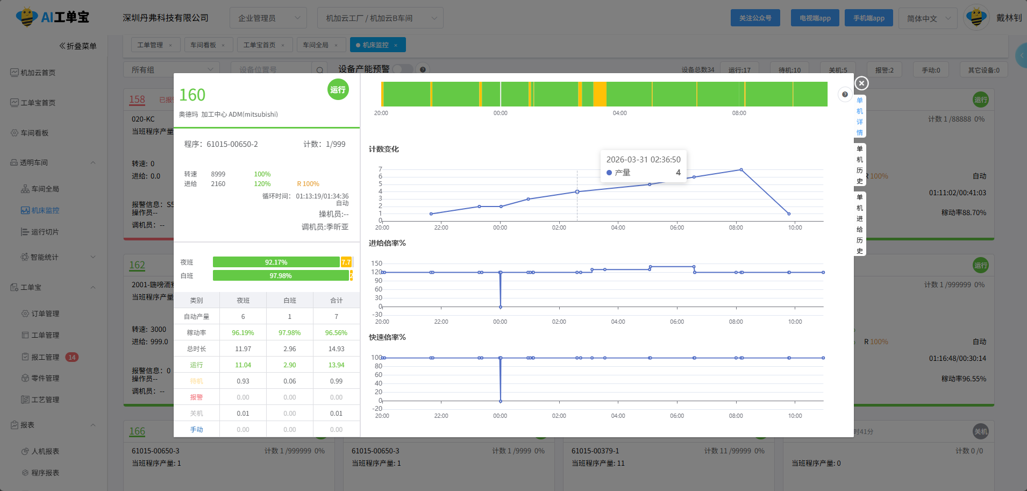Screen dimensions: 1027x491
Task: Click the 夜班 92.17% progress bar
Action: [276, 262]
